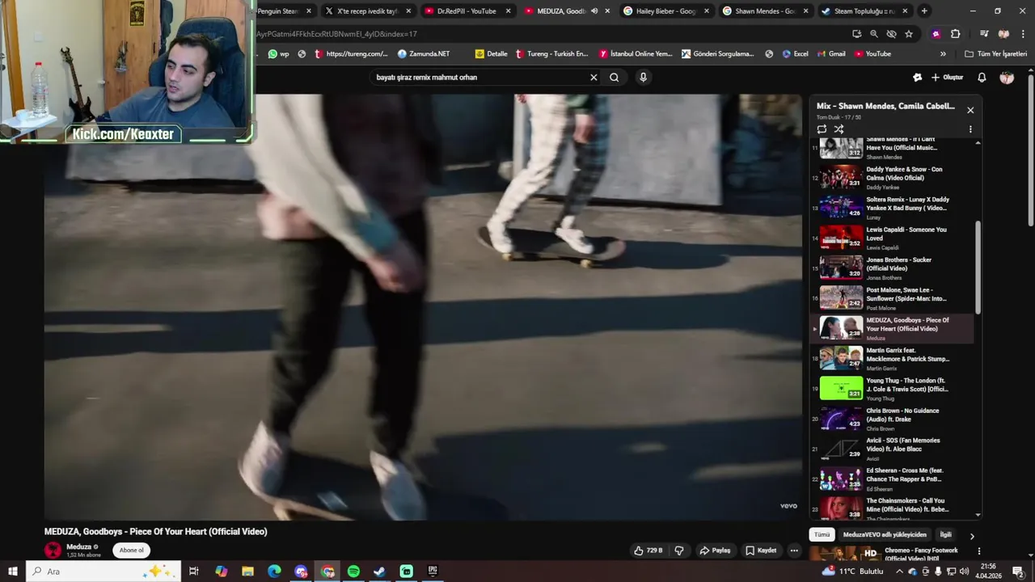Show next filter chips with arrow

pos(972,536)
